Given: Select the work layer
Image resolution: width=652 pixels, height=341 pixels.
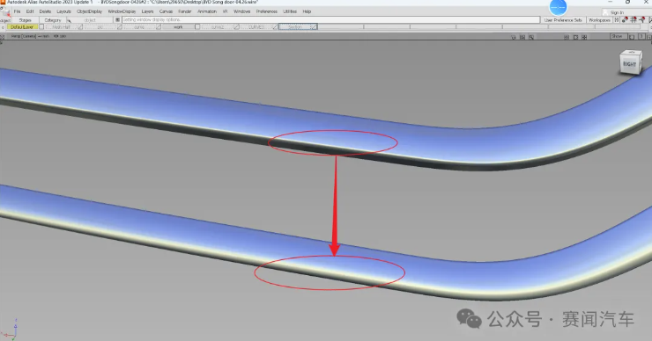Looking at the screenshot, I should click(178, 27).
